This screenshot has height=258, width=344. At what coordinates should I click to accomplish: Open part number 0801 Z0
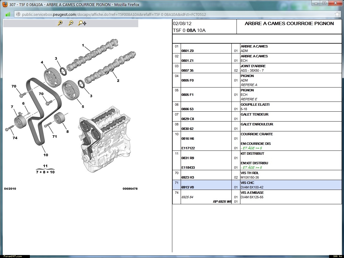[x=188, y=51]
